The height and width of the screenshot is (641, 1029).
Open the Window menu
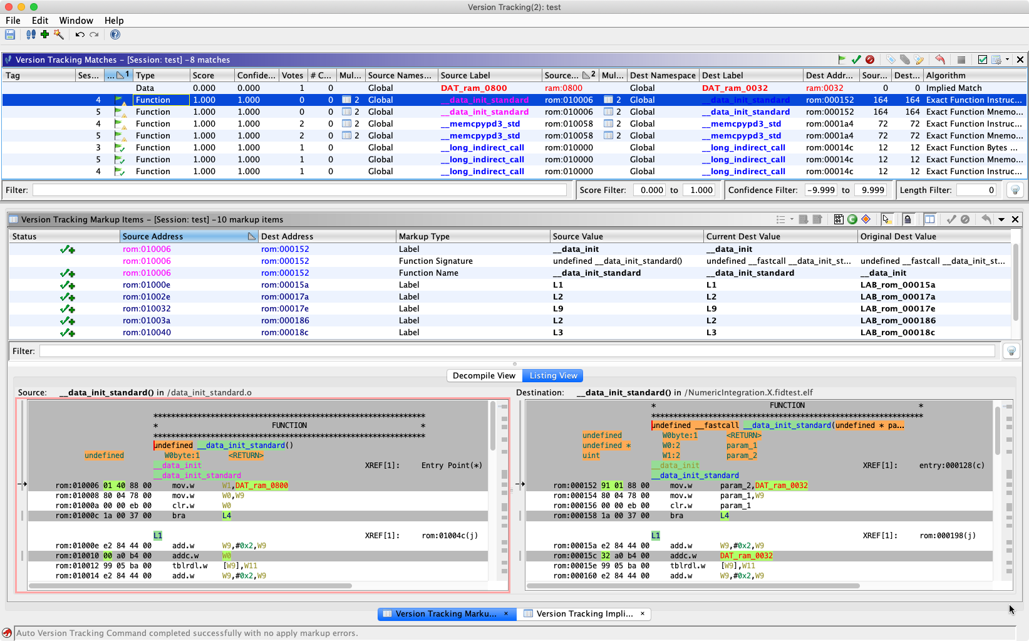(76, 20)
